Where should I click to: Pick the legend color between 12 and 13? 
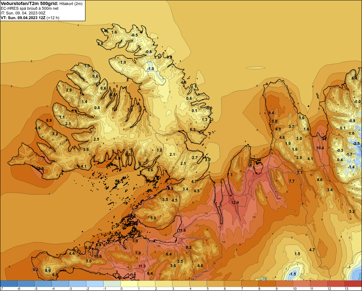point(336,283)
